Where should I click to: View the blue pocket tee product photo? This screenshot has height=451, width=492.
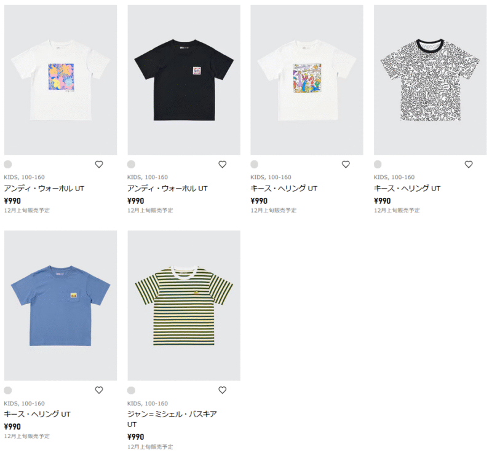(x=60, y=305)
